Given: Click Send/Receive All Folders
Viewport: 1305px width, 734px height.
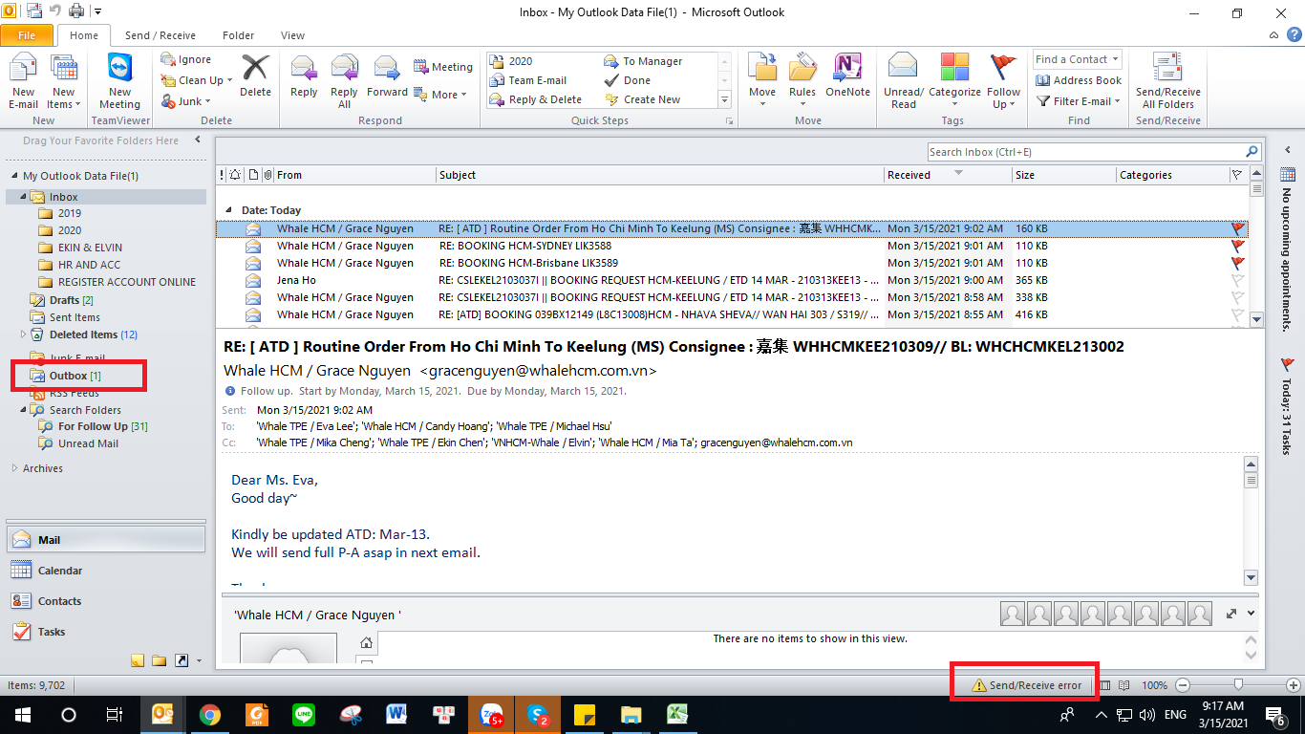Looking at the screenshot, I should (1168, 82).
